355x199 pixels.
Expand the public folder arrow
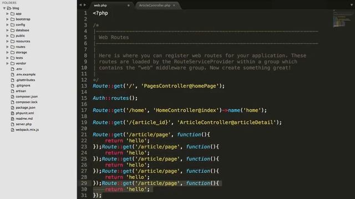pyautogui.click(x=7, y=36)
